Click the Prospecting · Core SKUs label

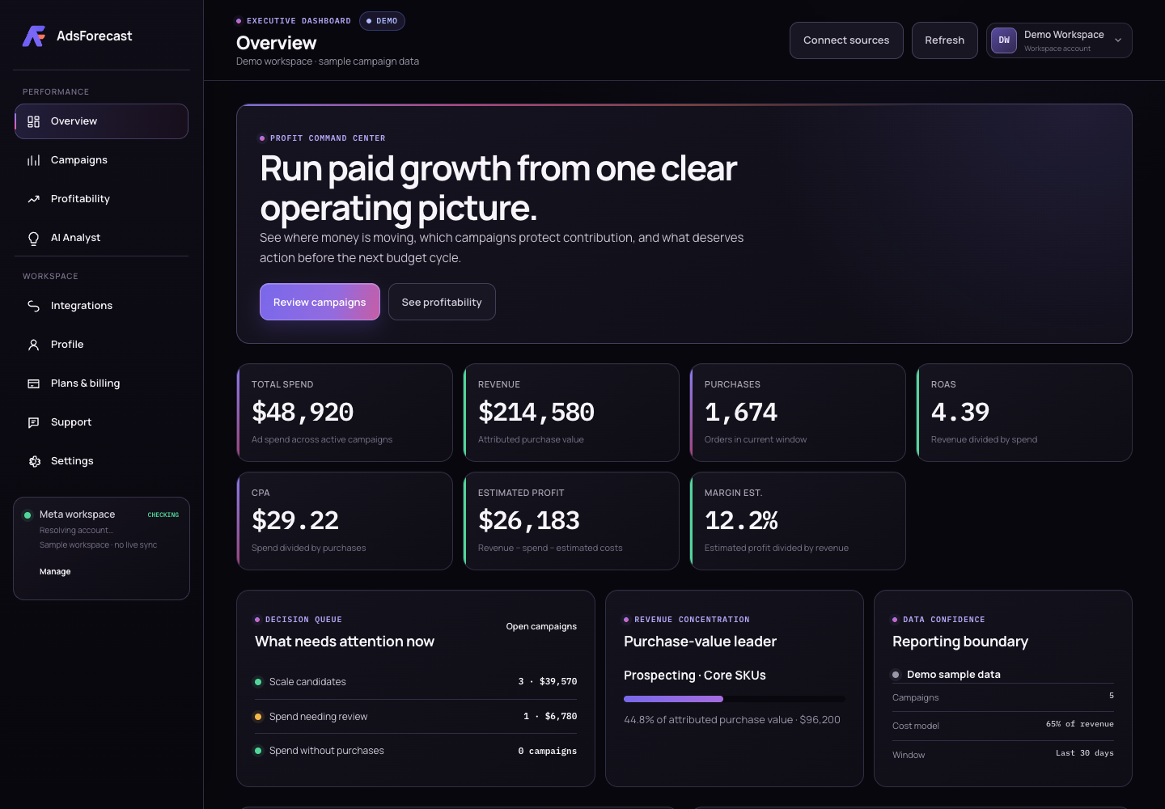click(695, 676)
